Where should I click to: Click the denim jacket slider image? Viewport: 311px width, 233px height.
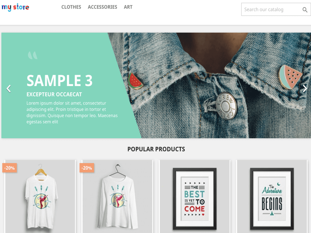point(218,85)
